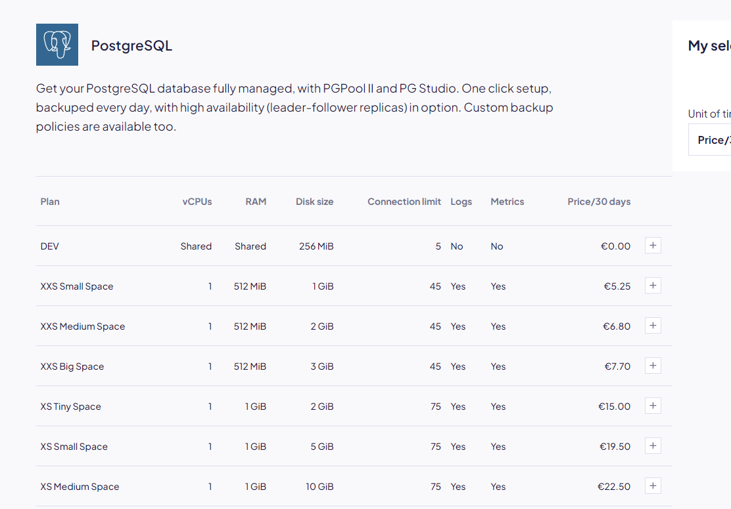Click the Connection limit column header
Image resolution: width=731 pixels, height=509 pixels.
[404, 202]
